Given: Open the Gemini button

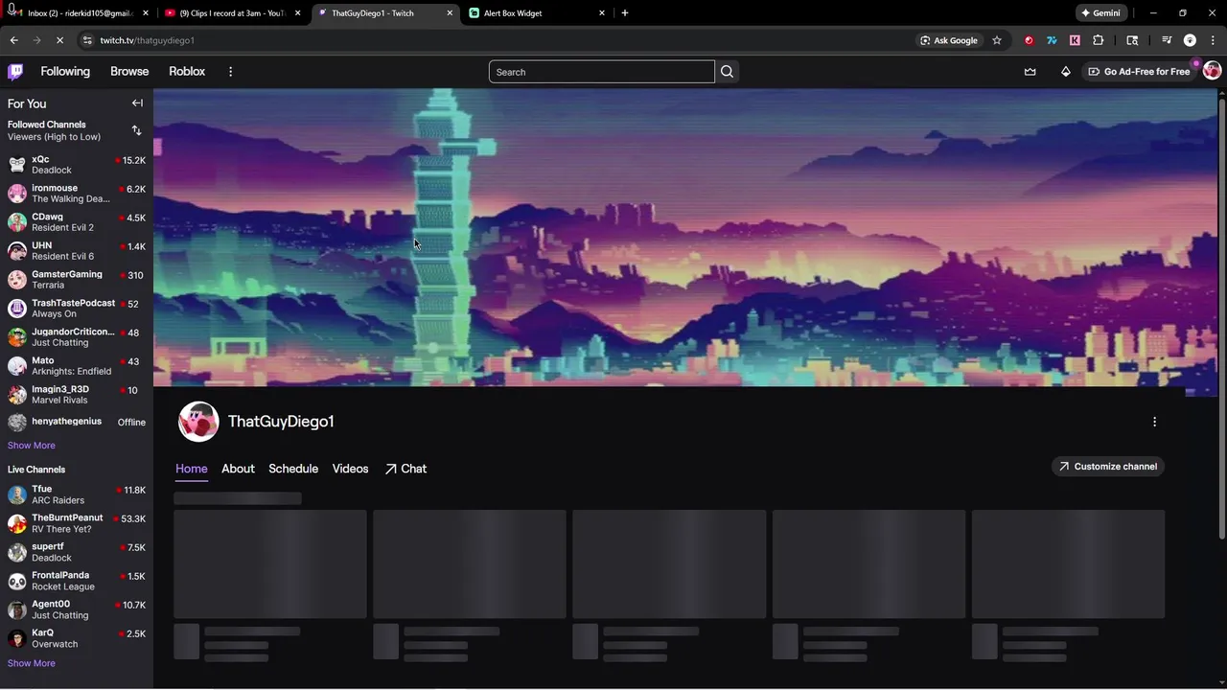Looking at the screenshot, I should coord(1100,13).
